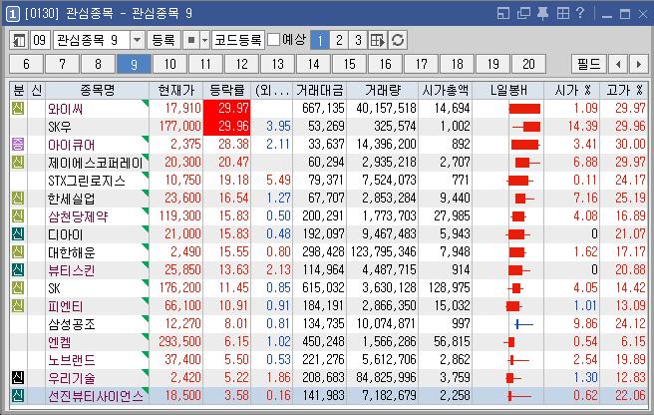This screenshot has width=654, height=415.
Task: Click the 신 badge on the SK row
Action: click(18, 287)
